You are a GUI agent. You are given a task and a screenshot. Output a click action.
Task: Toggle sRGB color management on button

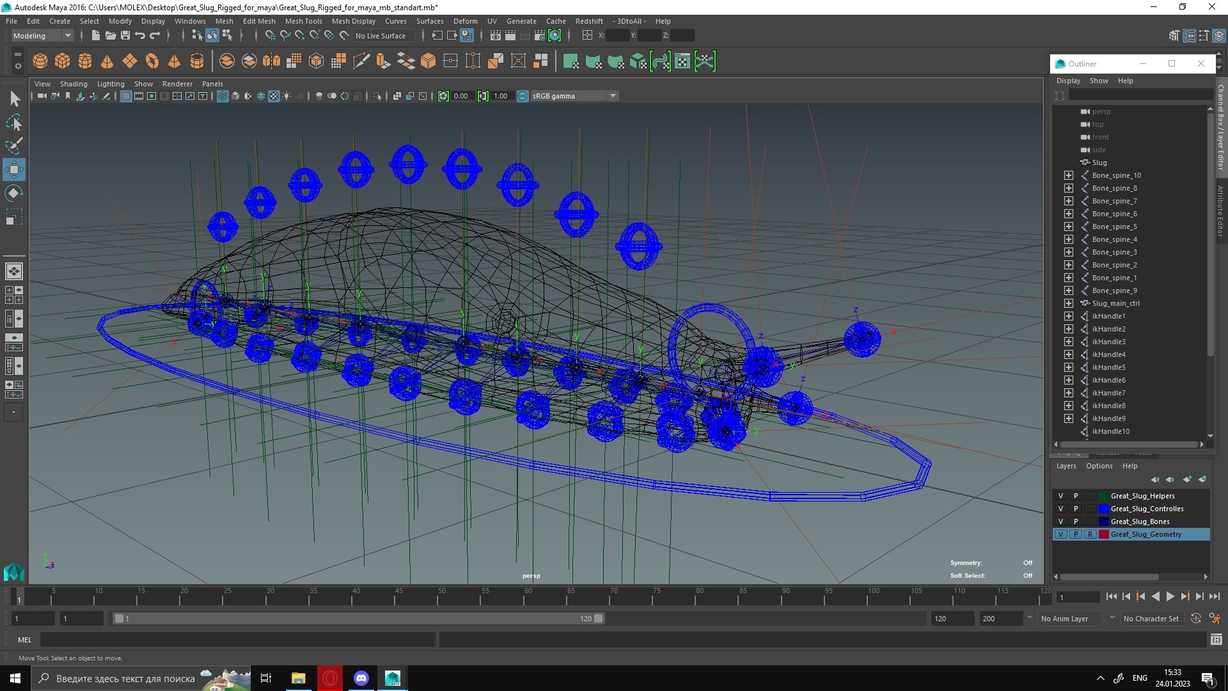pyautogui.click(x=523, y=96)
